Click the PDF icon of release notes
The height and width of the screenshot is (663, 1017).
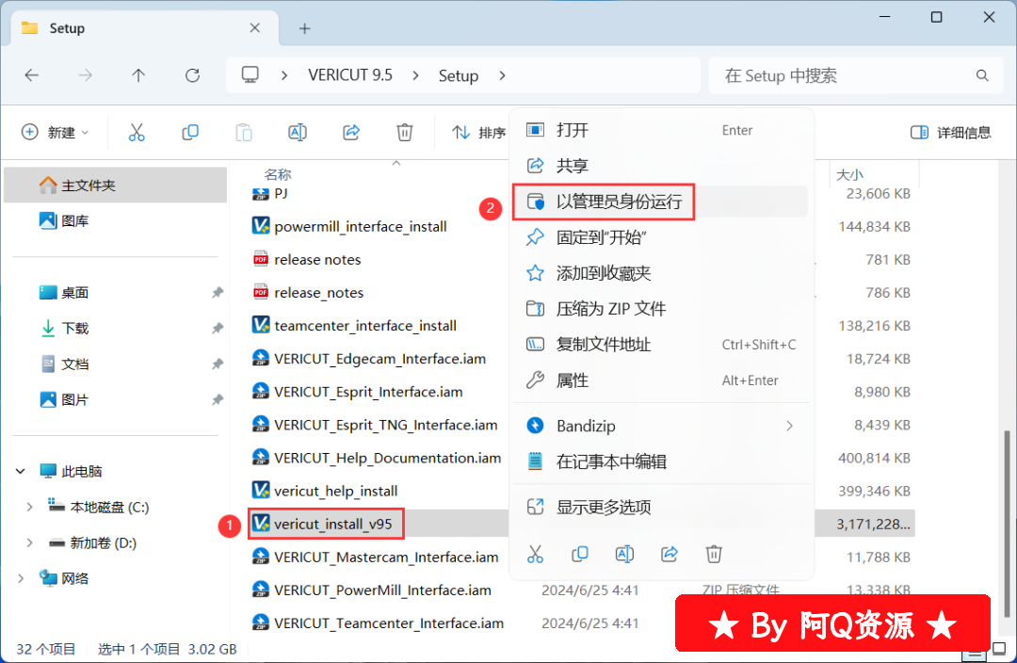[x=261, y=259]
